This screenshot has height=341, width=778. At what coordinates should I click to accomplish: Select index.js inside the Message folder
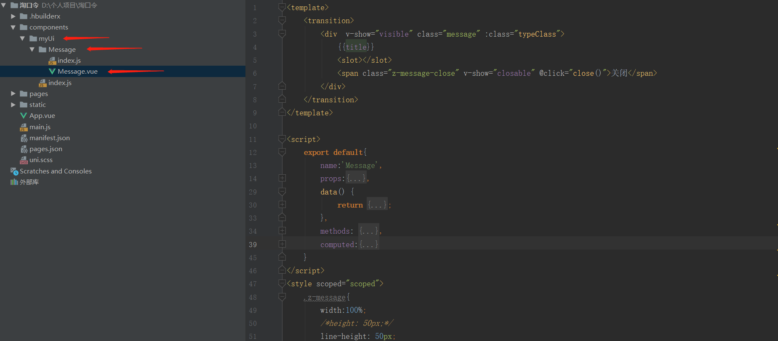point(69,61)
